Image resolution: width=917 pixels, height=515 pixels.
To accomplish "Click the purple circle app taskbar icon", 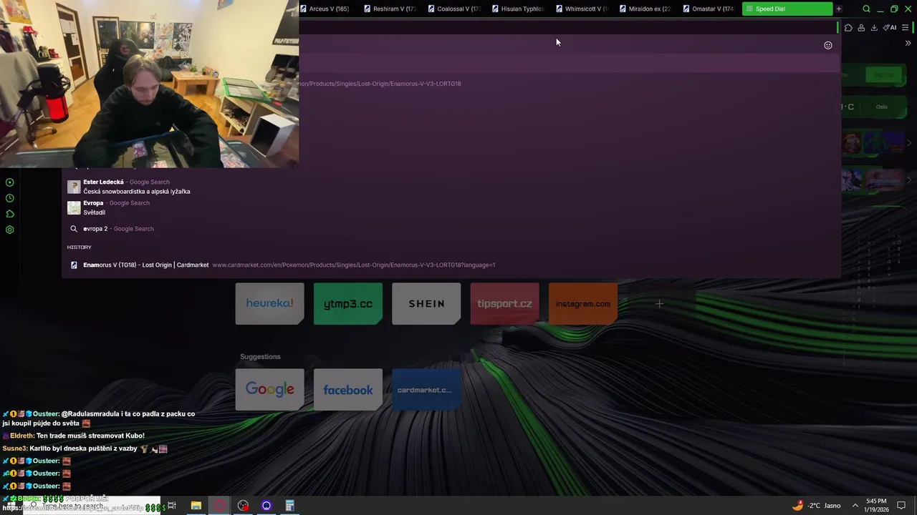I will pyautogui.click(x=267, y=506).
